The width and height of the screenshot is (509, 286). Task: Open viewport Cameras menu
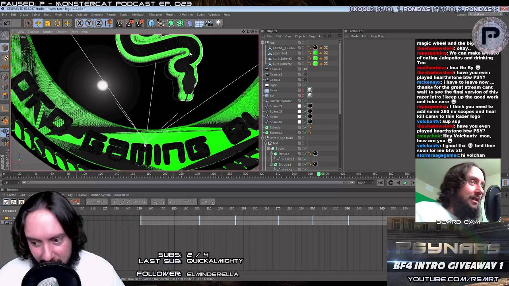33,32
